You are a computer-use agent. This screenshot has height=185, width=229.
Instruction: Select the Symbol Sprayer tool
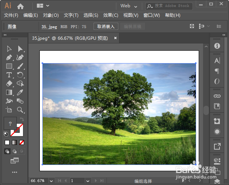pyautogui.click(x=9, y=101)
